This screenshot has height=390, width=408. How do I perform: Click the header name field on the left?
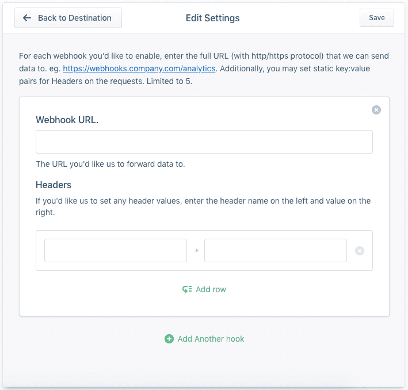point(115,251)
